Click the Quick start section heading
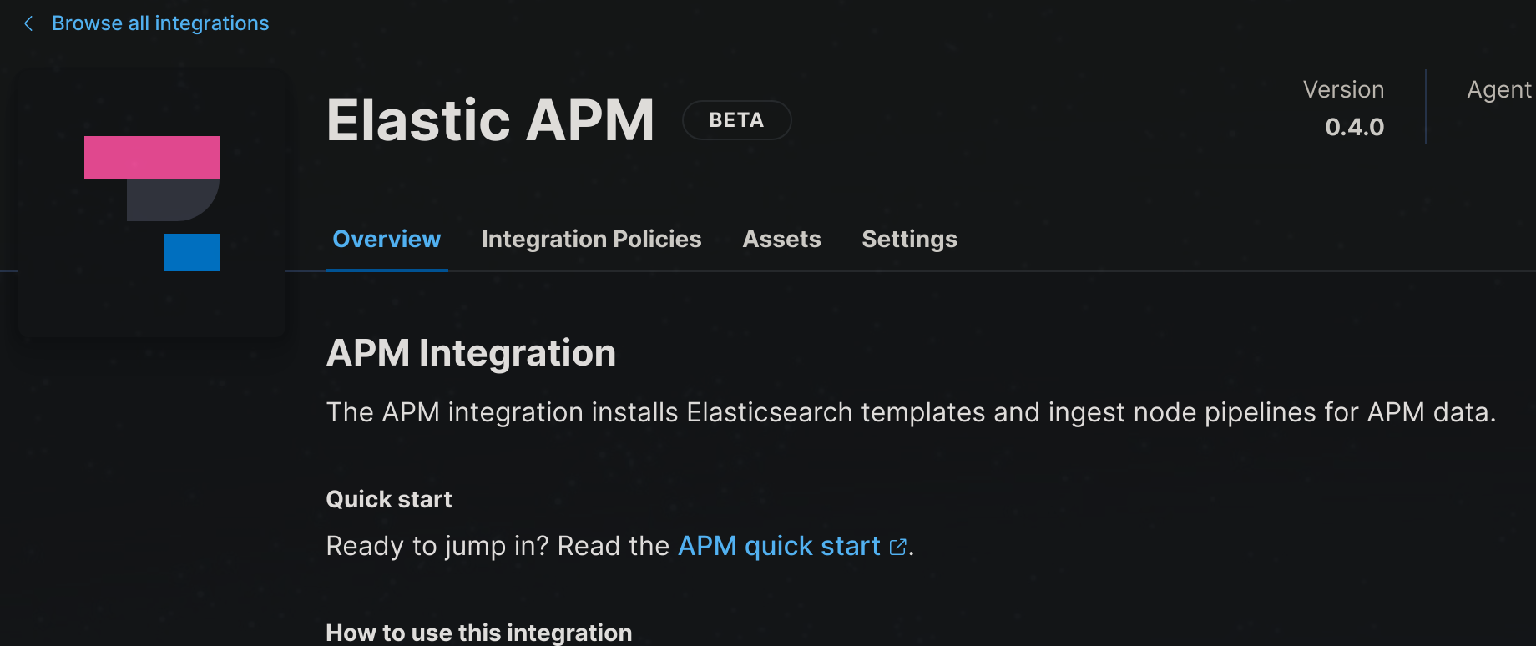 point(389,498)
